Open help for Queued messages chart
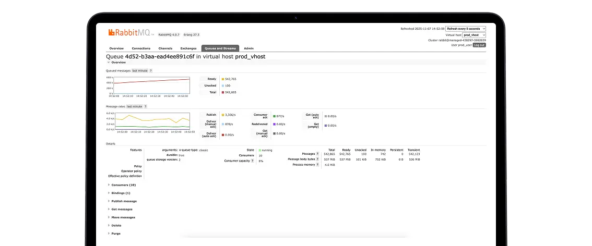 [x=151, y=70]
